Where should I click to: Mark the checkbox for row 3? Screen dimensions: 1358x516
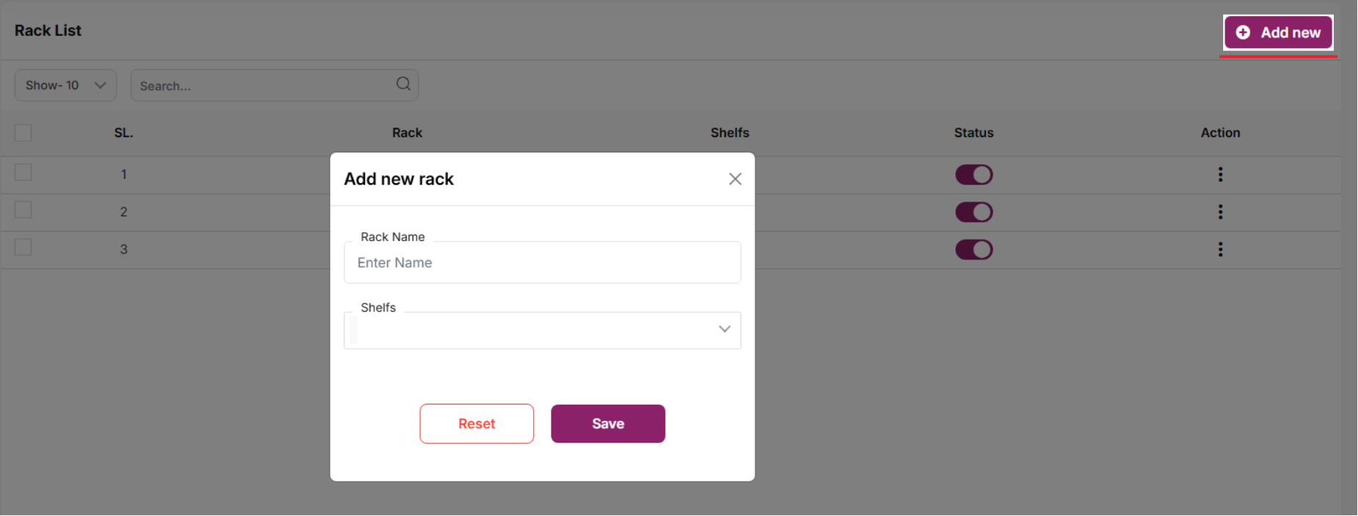23,247
